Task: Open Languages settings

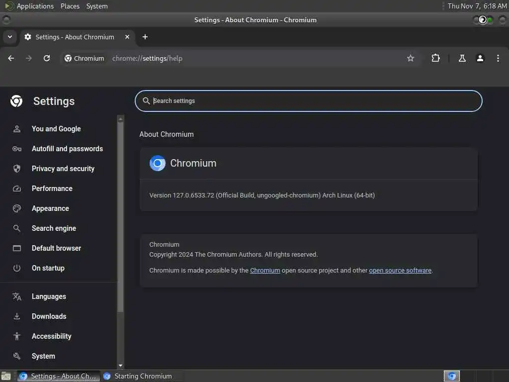Action: click(x=49, y=296)
